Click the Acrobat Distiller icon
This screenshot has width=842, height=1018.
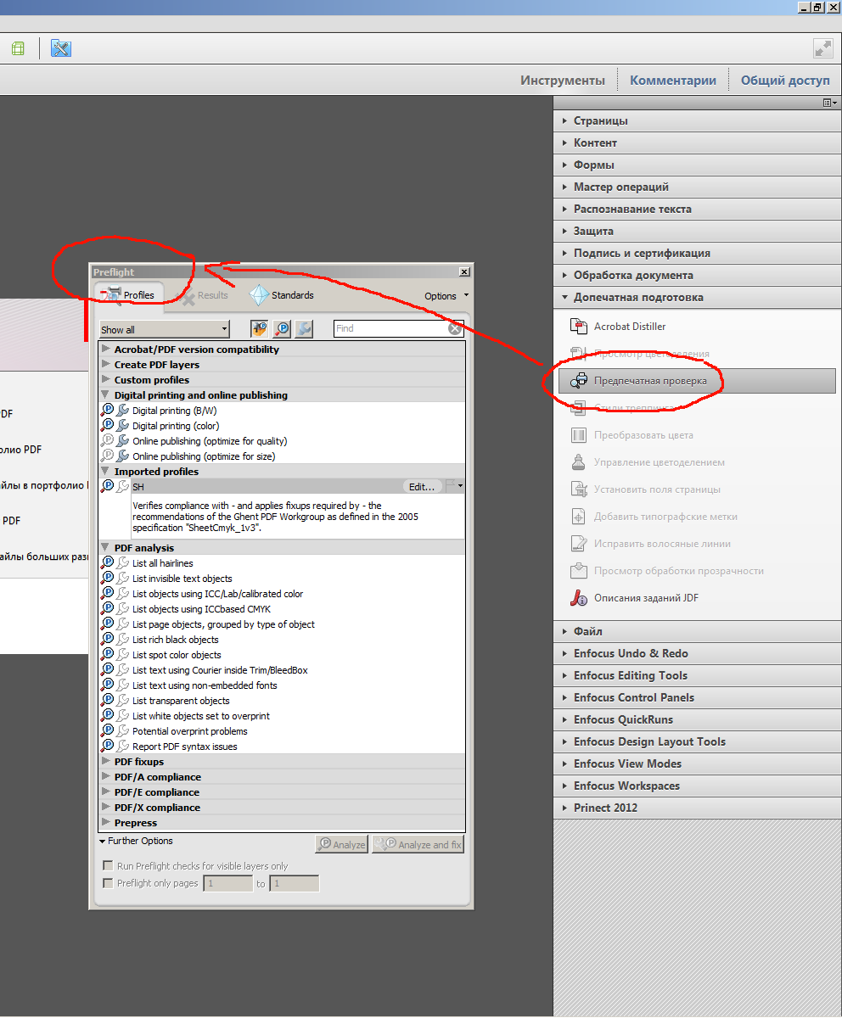click(x=579, y=327)
